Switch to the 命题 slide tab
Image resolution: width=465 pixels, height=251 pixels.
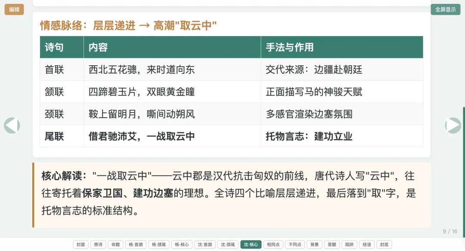(x=116, y=245)
